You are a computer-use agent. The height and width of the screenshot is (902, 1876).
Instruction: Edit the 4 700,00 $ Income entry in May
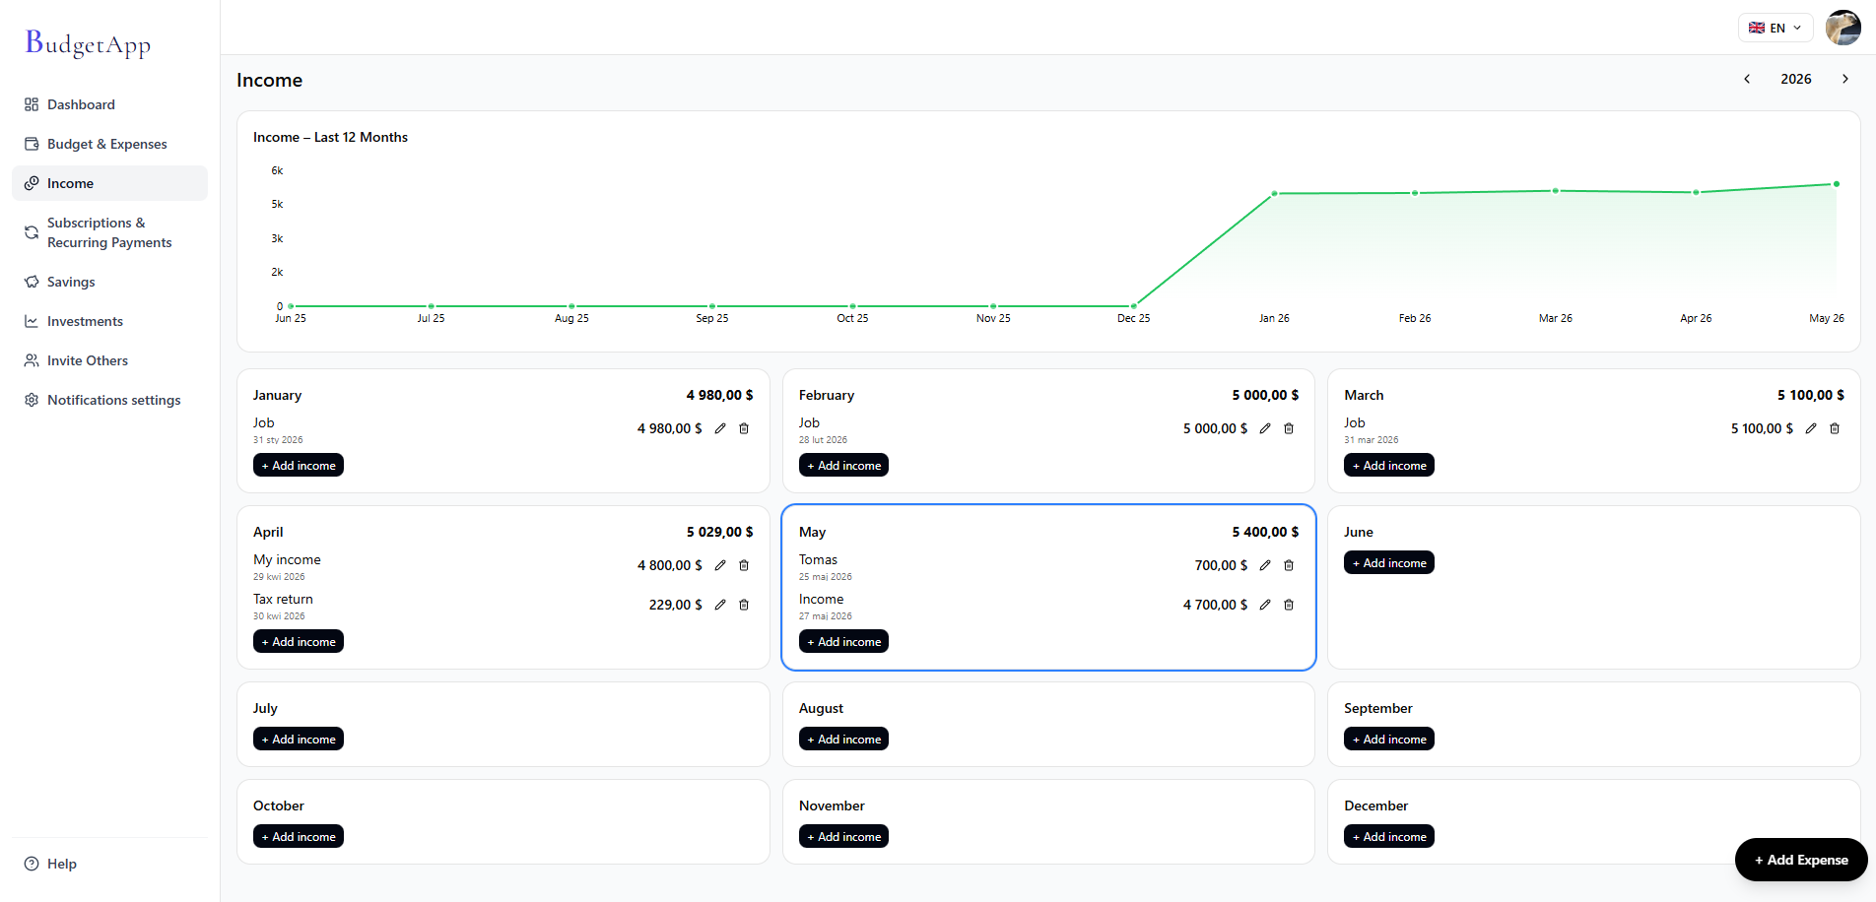click(1265, 605)
